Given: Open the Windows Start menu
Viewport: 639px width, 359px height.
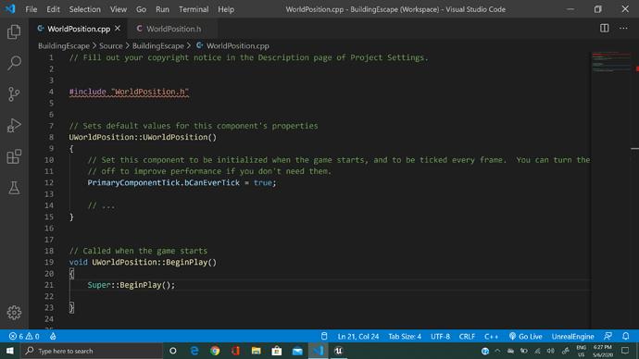Looking at the screenshot, I should point(10,351).
